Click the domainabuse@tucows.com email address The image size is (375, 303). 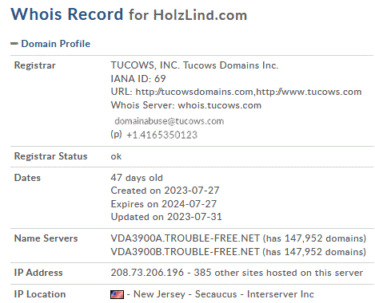170,121
